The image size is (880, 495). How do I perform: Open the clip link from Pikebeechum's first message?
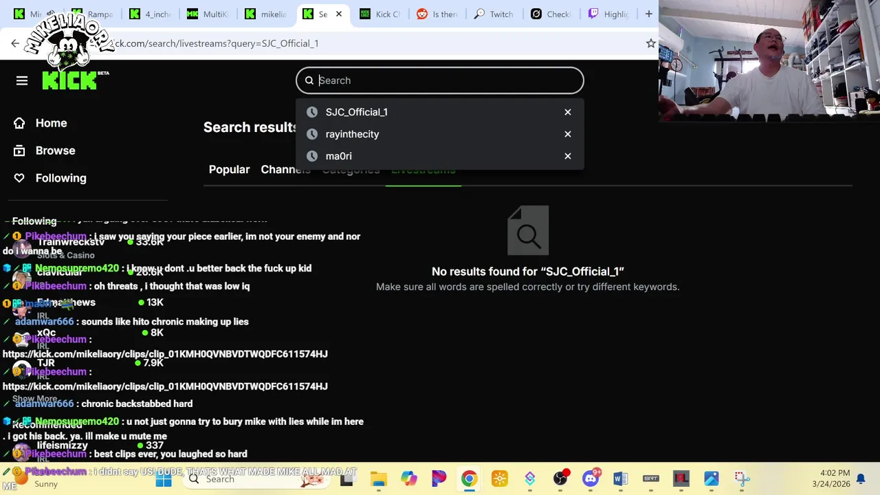[165, 354]
